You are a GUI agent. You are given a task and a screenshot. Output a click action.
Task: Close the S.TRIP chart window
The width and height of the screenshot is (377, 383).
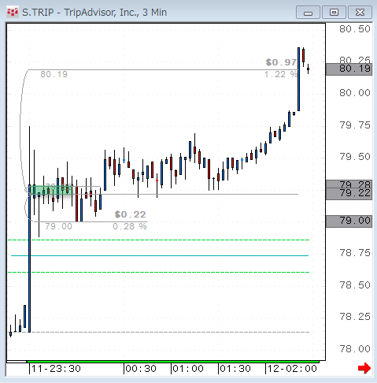pyautogui.click(x=360, y=13)
